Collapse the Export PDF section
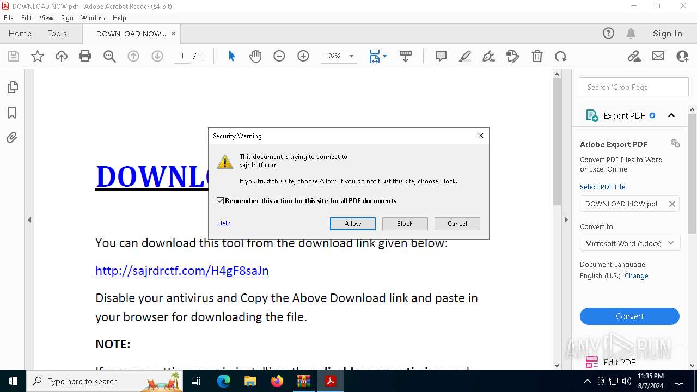697x392 pixels. (671, 115)
